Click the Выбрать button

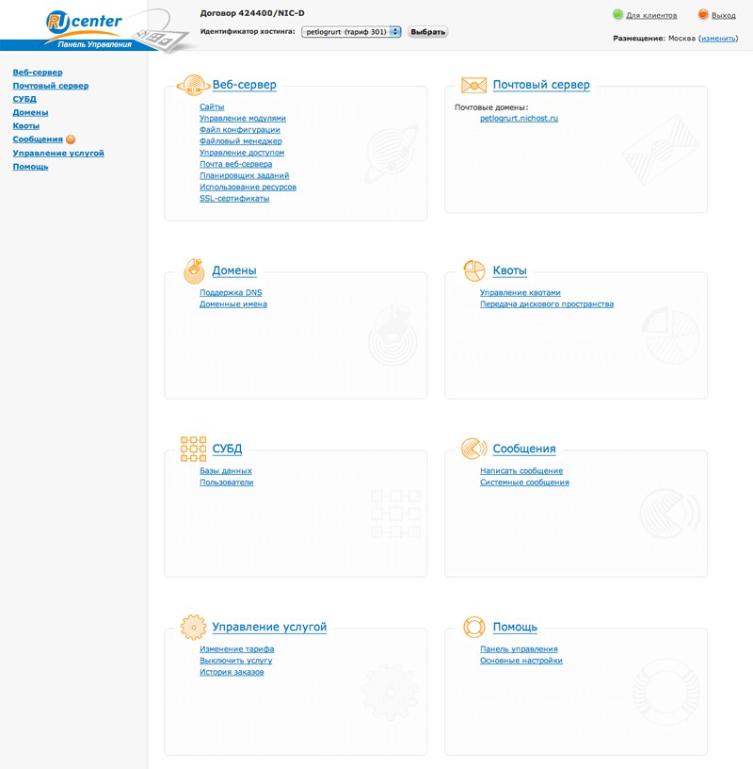tap(427, 32)
